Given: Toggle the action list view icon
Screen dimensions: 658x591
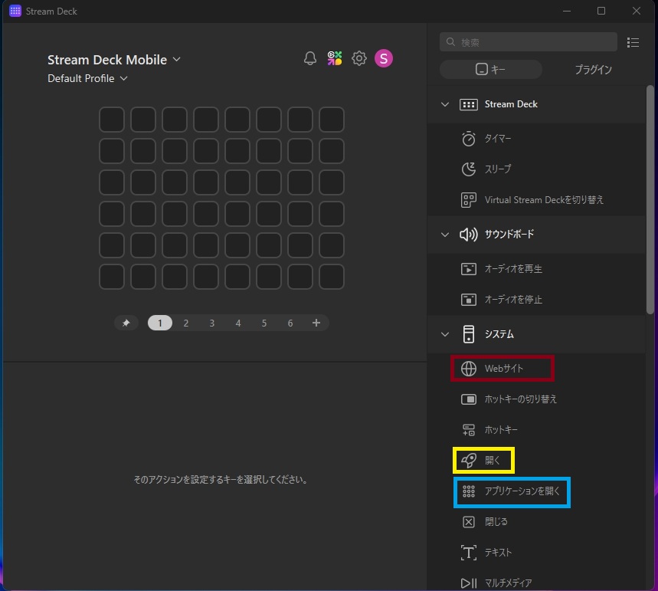Looking at the screenshot, I should click(x=633, y=42).
